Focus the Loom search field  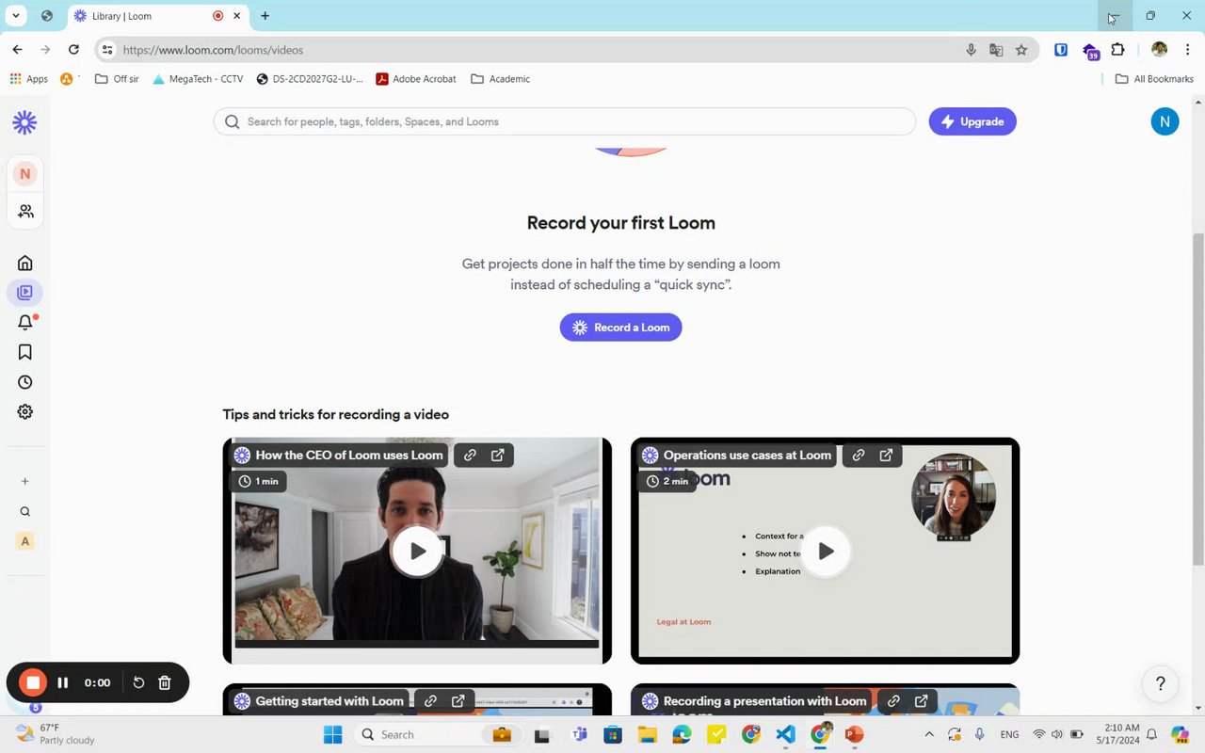(565, 121)
